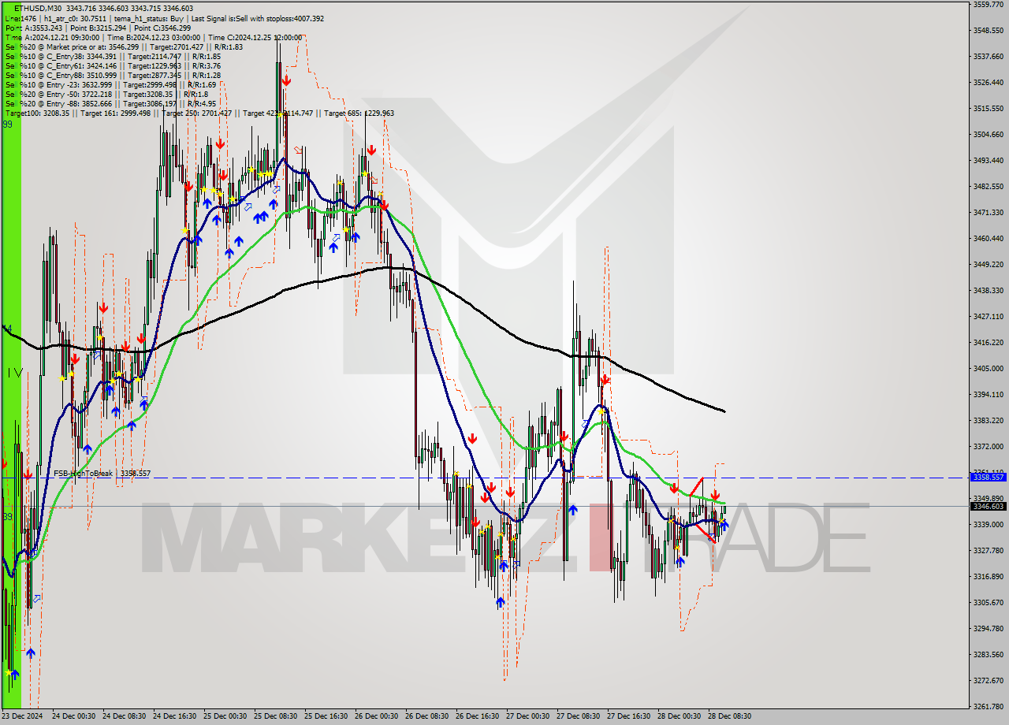1009x725 pixels.
Task: Click the 3372.000 price axis label
Action: pos(988,446)
